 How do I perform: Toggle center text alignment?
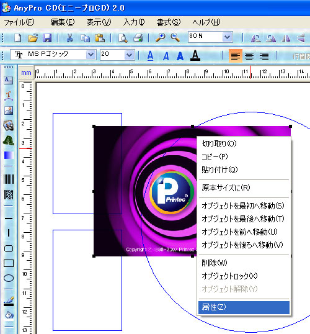[249, 56]
